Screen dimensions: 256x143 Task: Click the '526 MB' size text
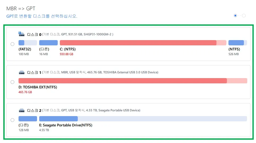point(233,54)
